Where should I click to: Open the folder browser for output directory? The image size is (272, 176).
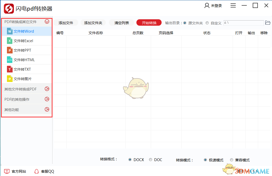268,23
